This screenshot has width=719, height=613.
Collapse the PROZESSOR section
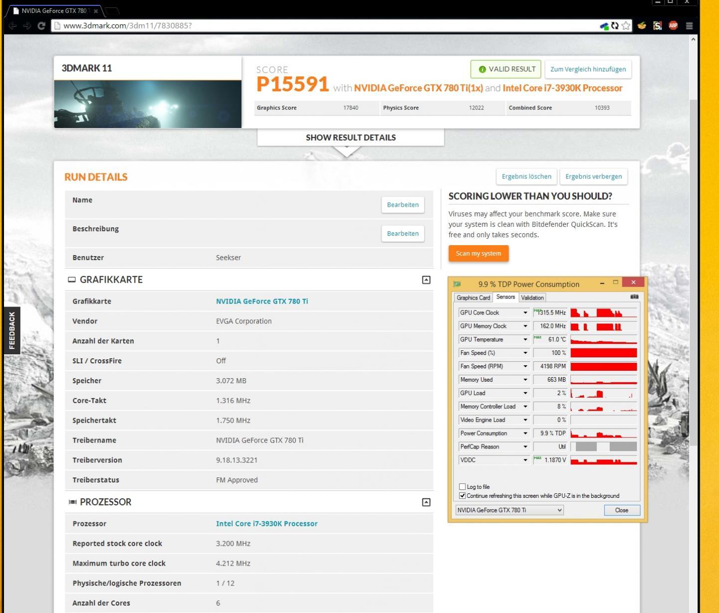426,502
